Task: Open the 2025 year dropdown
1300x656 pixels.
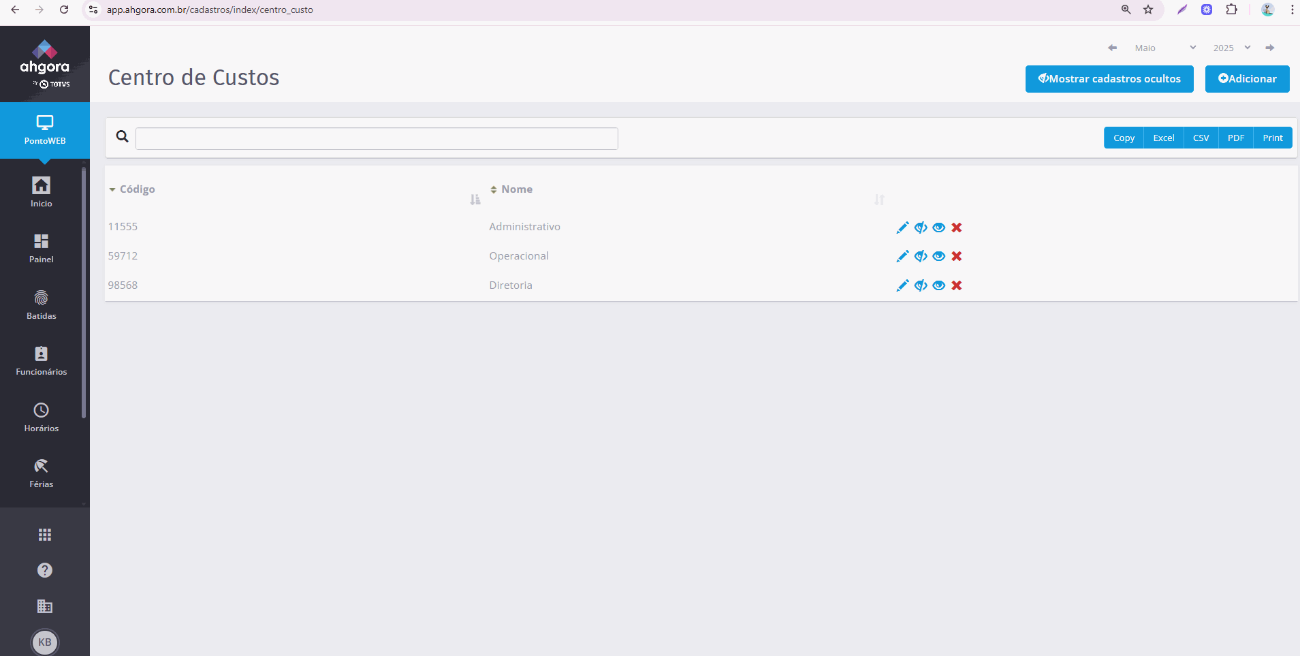Action: pos(1231,48)
